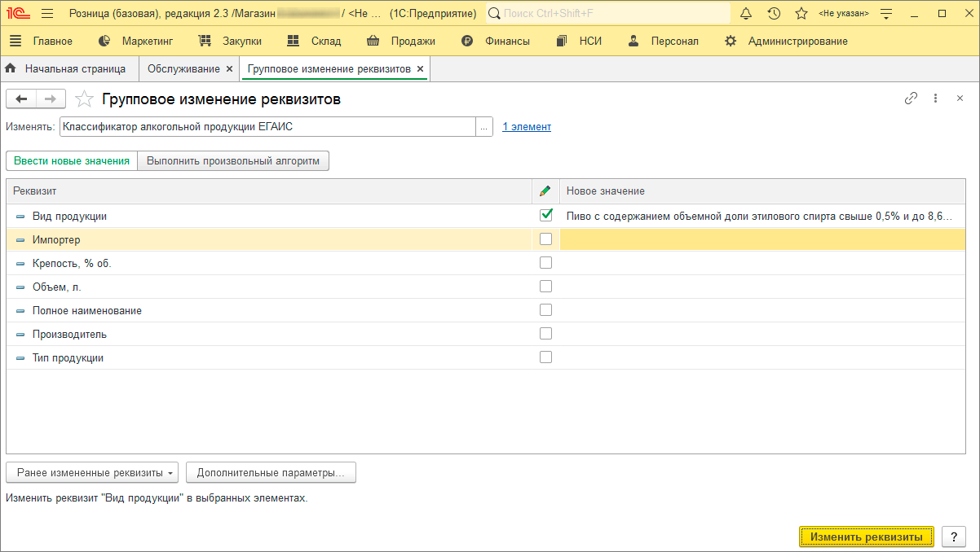Go back with the left arrow button

pyautogui.click(x=21, y=99)
